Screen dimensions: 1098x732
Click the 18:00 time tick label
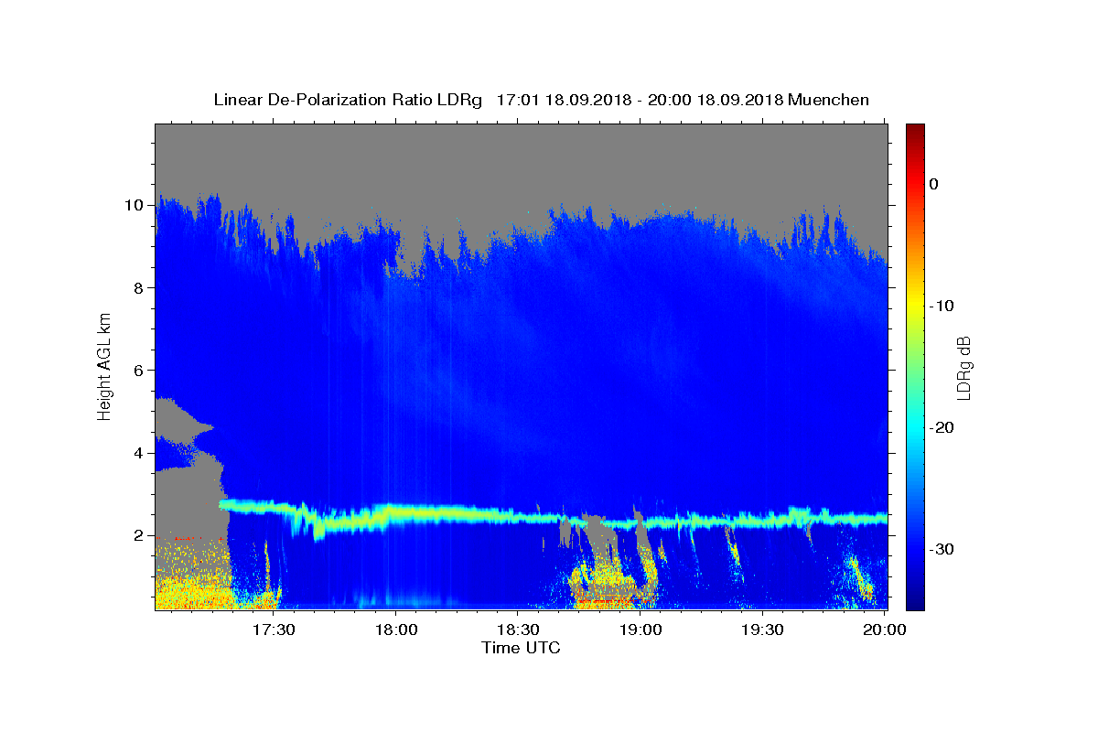point(396,630)
